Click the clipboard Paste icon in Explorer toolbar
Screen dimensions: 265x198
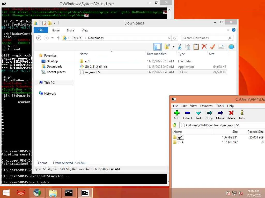point(196,47)
